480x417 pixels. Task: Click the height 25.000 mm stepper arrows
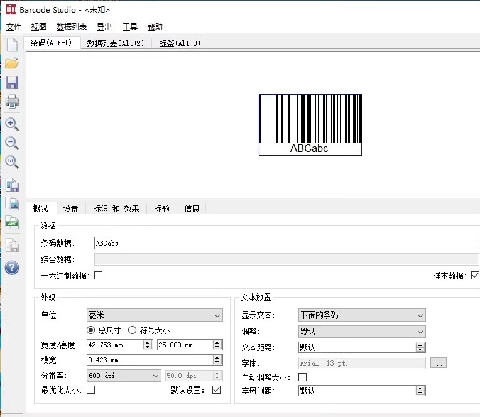pos(217,345)
